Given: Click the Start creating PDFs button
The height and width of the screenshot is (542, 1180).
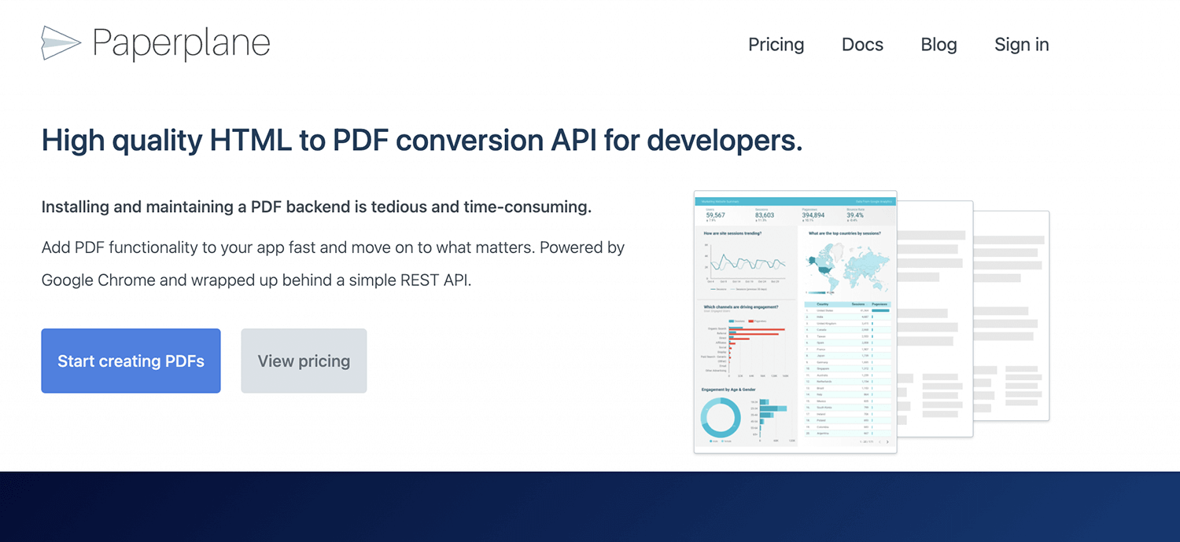Looking at the screenshot, I should click(131, 361).
